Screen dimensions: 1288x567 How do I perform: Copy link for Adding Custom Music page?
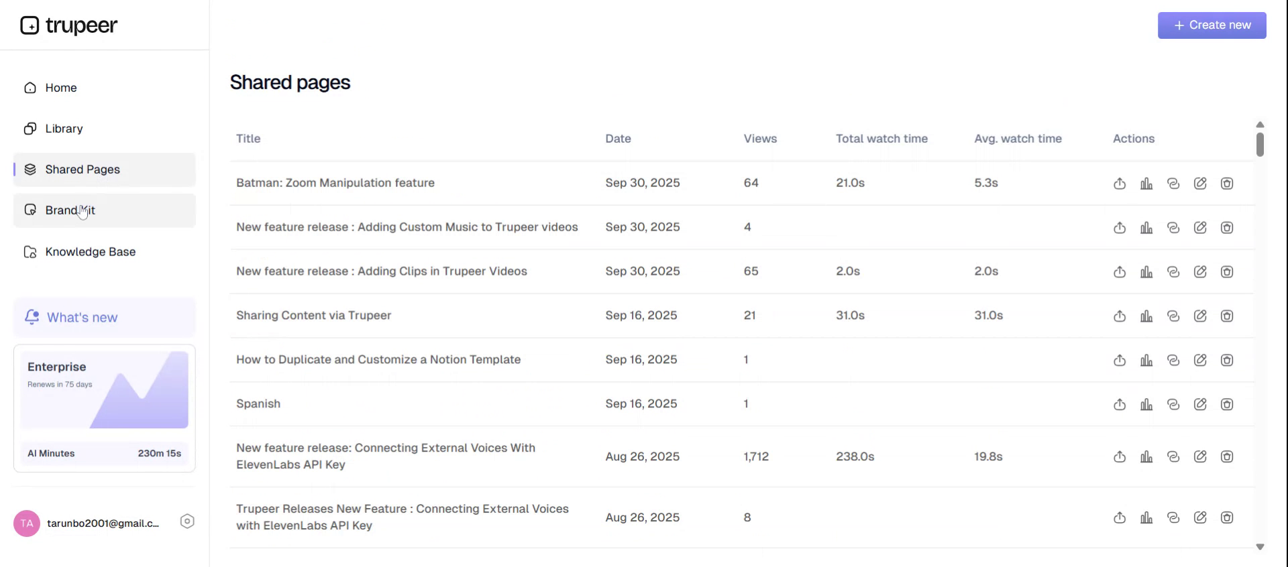click(x=1173, y=228)
